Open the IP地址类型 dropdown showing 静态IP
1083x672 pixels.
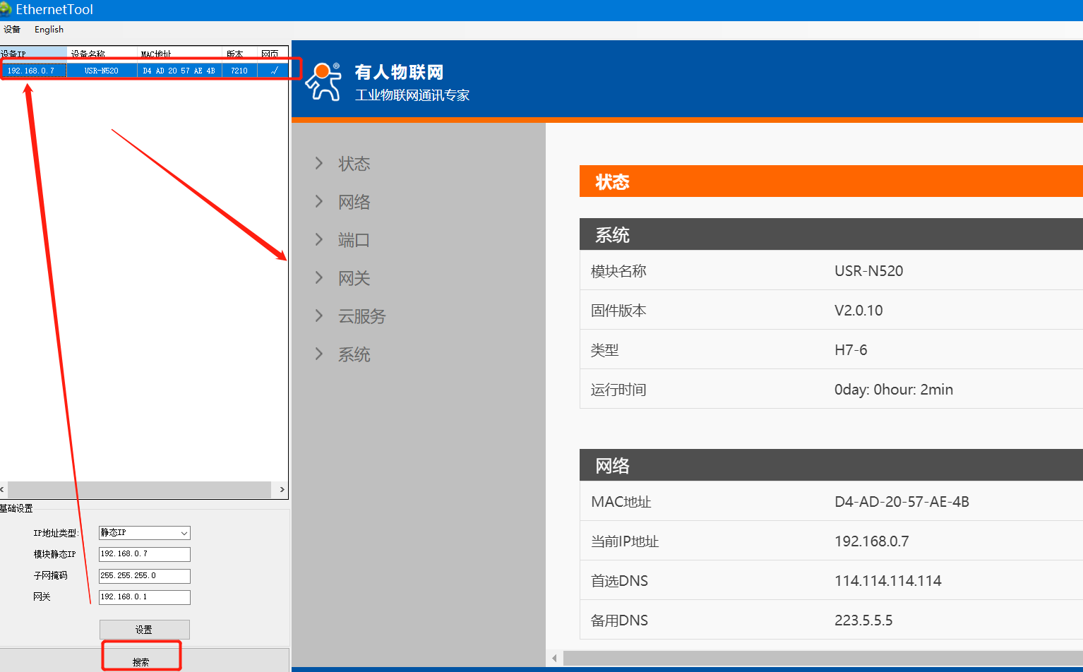pos(144,533)
